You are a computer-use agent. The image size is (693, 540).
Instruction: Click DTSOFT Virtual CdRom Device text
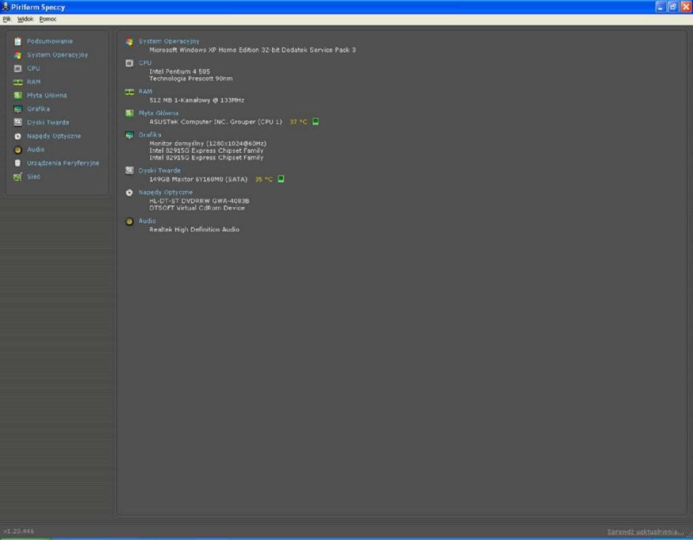197,208
